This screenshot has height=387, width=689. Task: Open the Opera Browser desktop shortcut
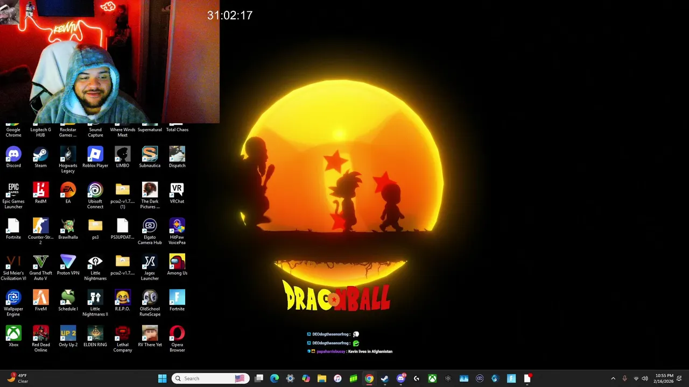[x=177, y=340]
